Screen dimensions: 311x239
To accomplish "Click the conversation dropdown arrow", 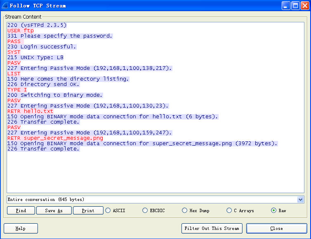I will tap(301, 199).
